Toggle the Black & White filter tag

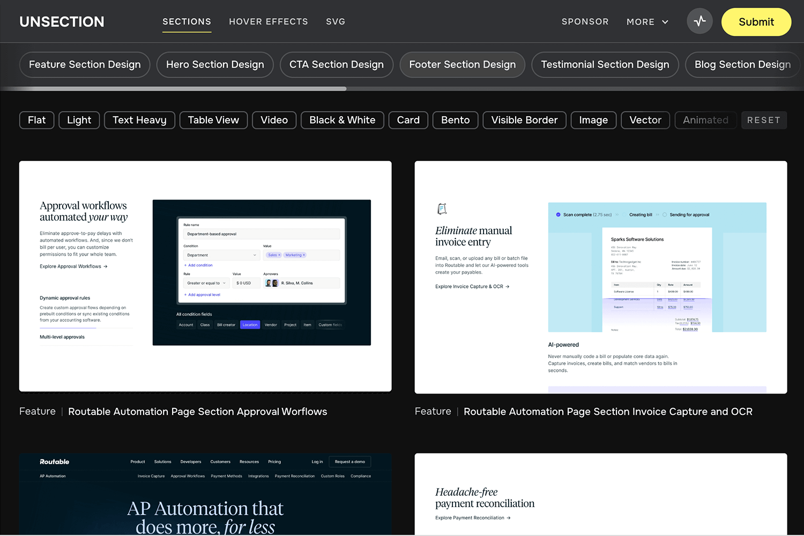click(x=342, y=120)
